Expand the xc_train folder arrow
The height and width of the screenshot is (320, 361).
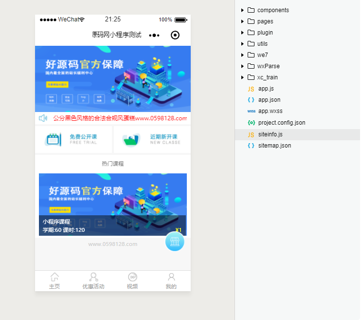tap(242, 77)
